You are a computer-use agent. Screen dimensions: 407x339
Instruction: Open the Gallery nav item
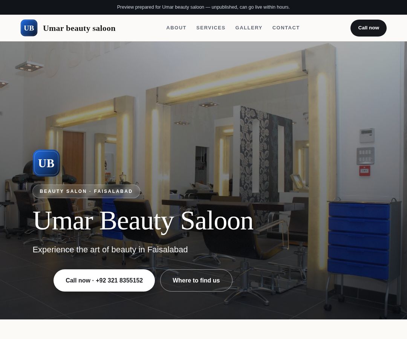[x=249, y=28]
